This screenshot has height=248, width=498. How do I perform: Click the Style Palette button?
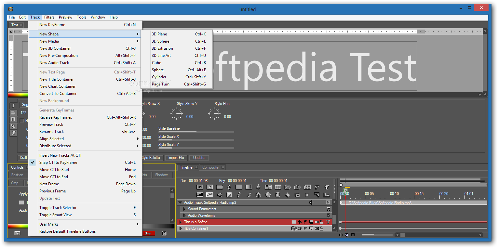click(152, 158)
